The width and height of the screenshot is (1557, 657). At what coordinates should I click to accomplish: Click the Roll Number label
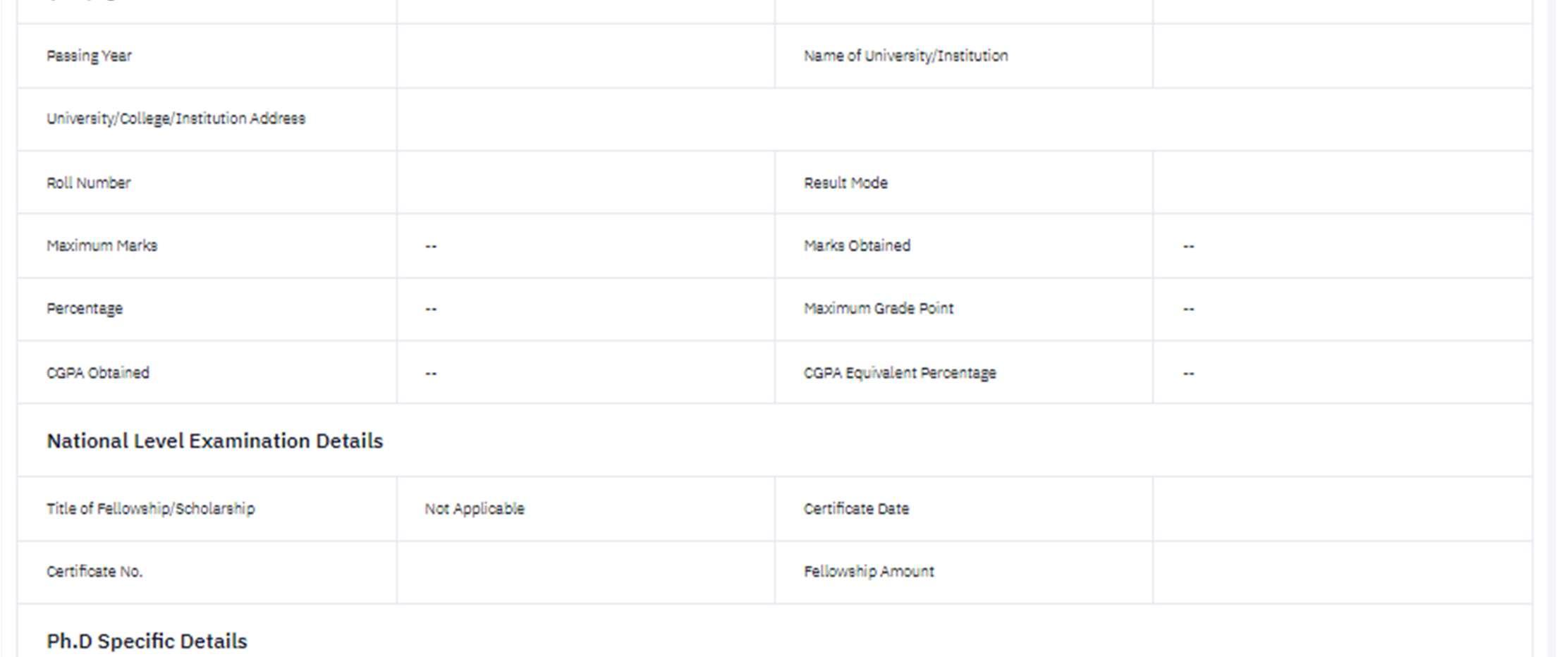pos(88,183)
